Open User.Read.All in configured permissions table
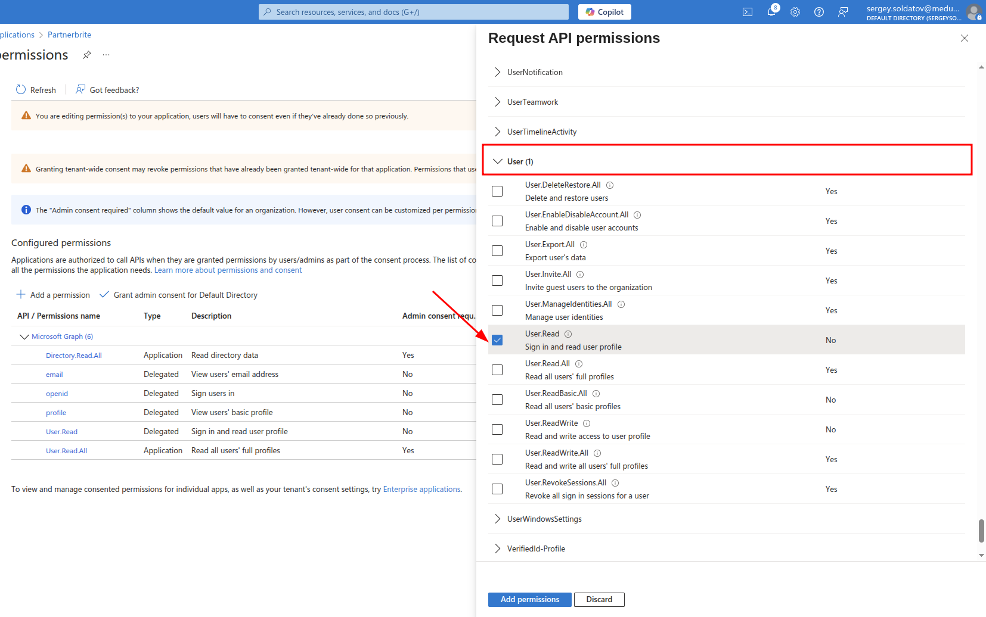Image resolution: width=986 pixels, height=617 pixels. pos(66,451)
